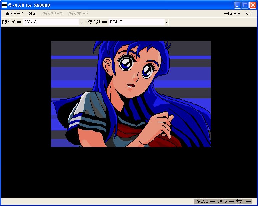The image size is (258, 206).
Task: Click the ドライブ0 label text
Action: pyautogui.click(x=8, y=22)
